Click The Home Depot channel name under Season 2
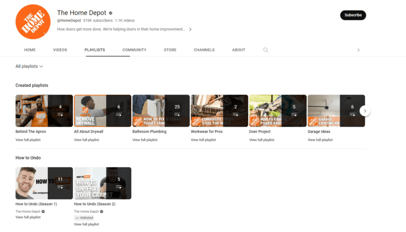This screenshot has width=406, height=232. [x=86, y=212]
